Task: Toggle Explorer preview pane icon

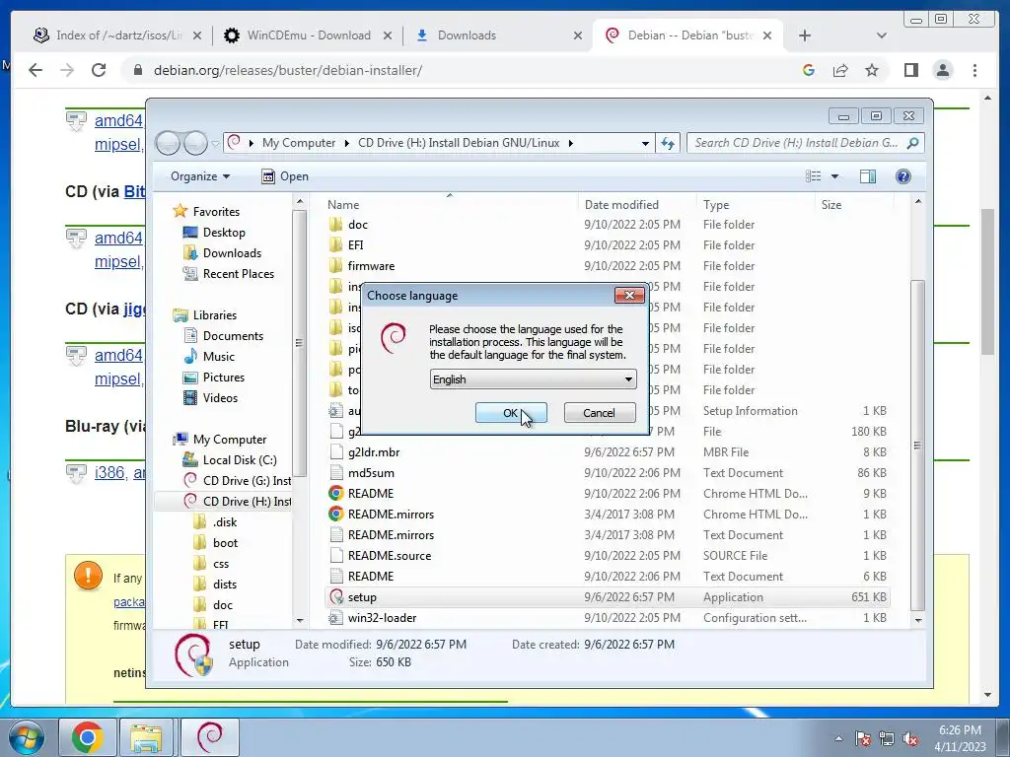Action: (x=868, y=176)
